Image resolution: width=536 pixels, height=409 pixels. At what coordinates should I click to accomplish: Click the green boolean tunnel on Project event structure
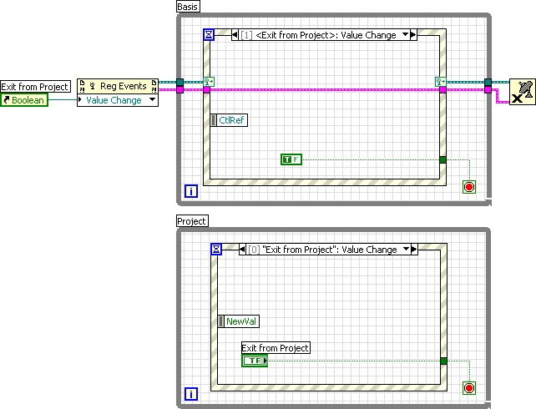(443, 361)
